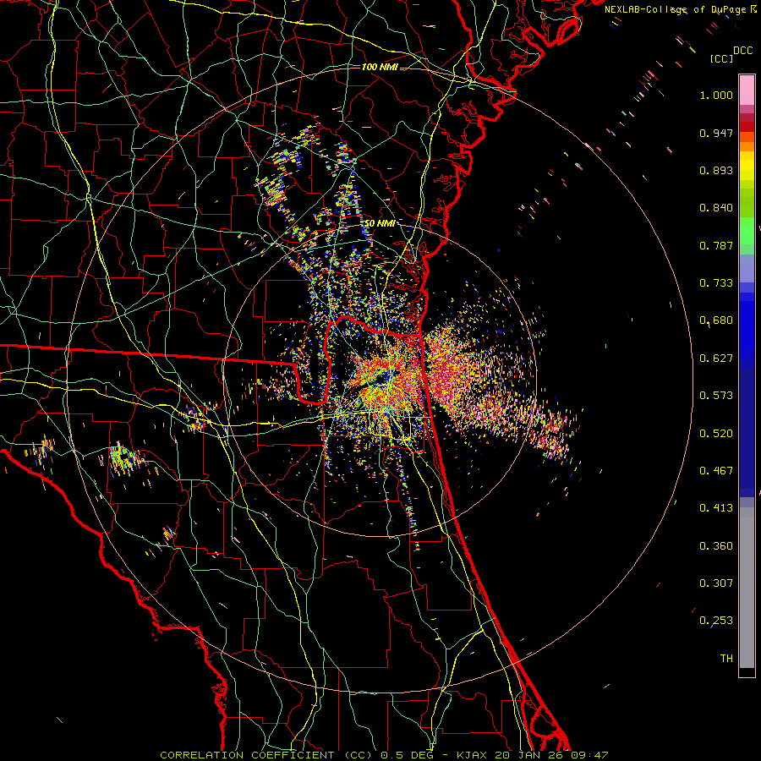Click the 100 NMI range ring label

[x=380, y=67]
